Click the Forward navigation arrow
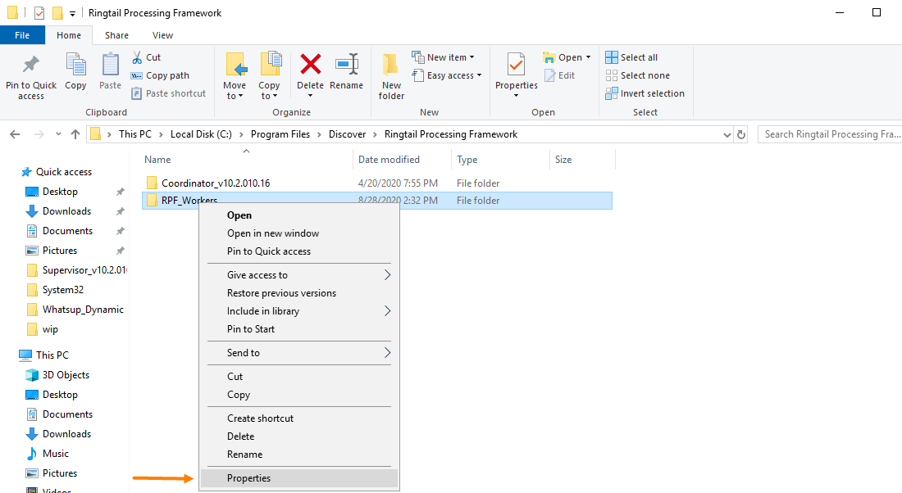Viewport: 902px width, 493px height. point(39,134)
